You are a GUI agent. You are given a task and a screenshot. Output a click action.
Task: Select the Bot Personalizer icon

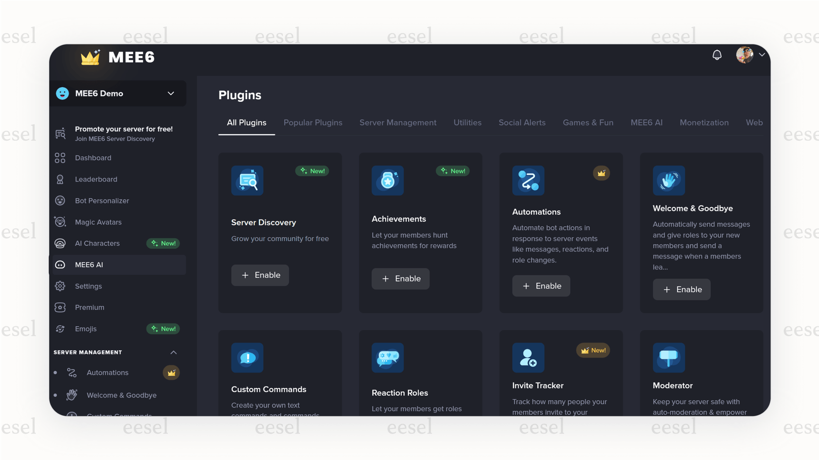pyautogui.click(x=60, y=201)
